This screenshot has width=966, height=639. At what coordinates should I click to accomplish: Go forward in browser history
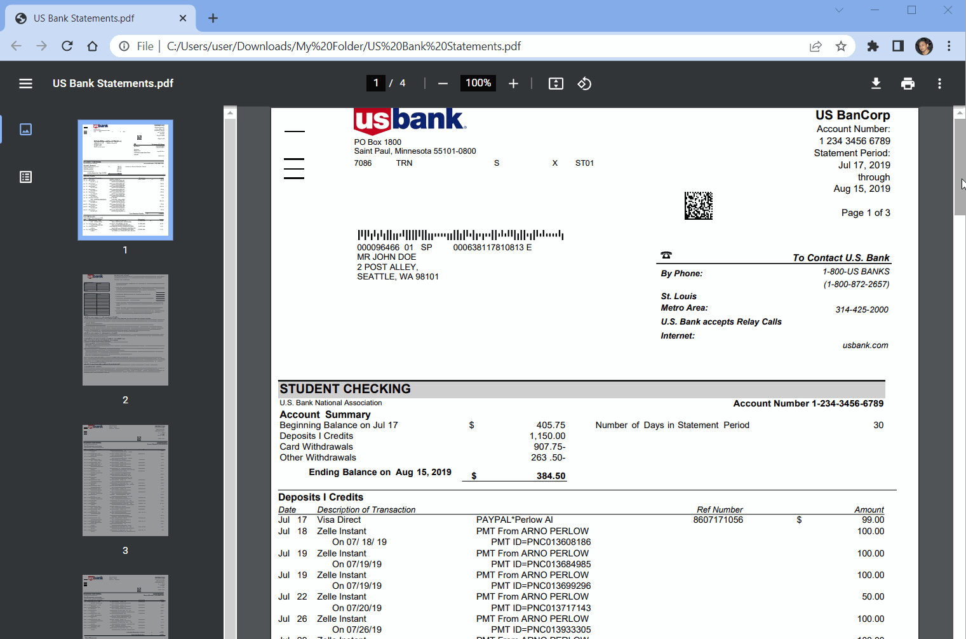coord(41,46)
